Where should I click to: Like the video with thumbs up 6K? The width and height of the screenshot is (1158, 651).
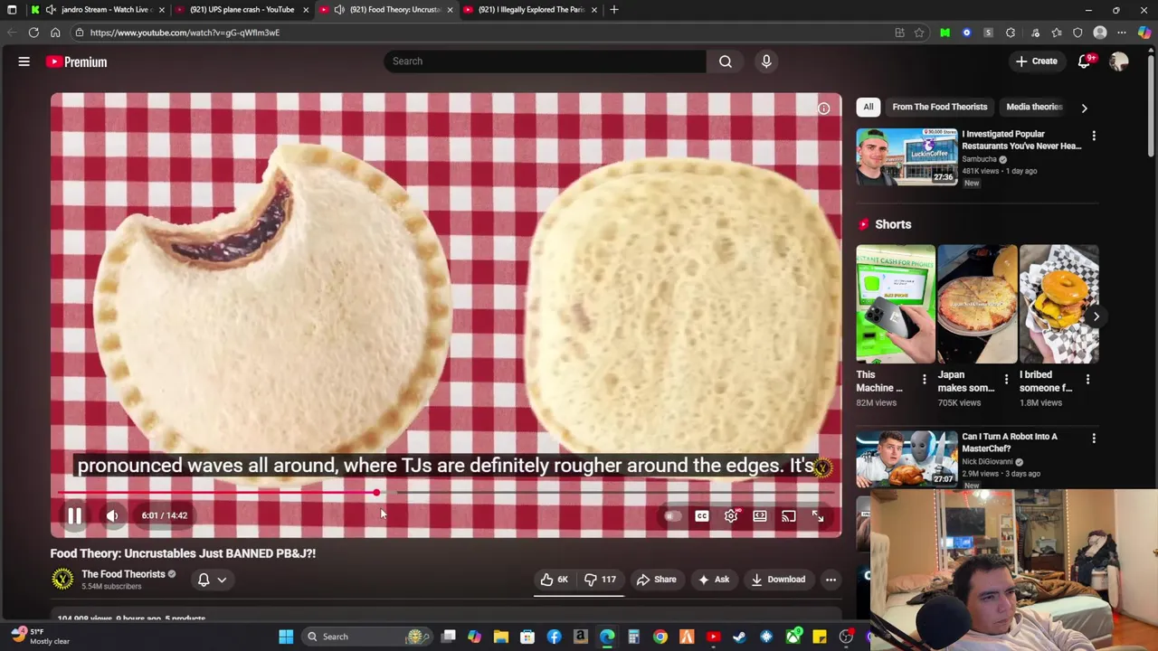point(554,580)
